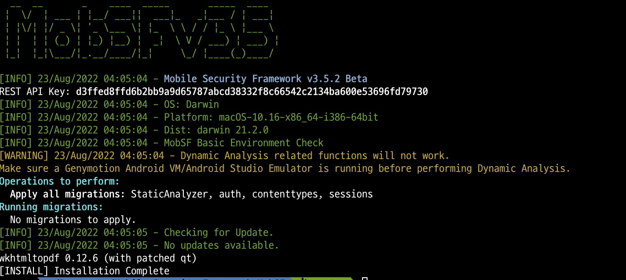Click the '[INSTALL] Installation Complete' line

tap(85, 271)
